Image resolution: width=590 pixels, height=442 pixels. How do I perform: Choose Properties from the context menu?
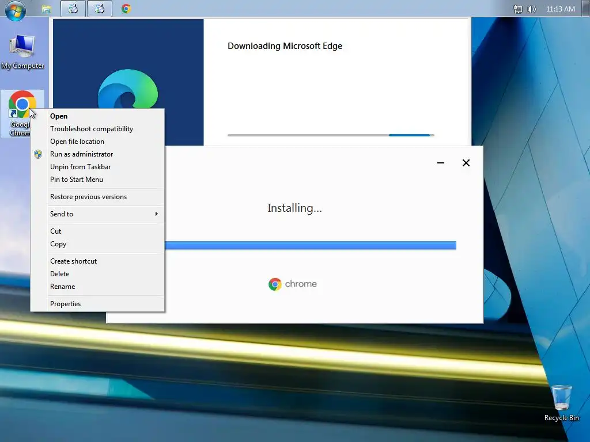pos(97,304)
